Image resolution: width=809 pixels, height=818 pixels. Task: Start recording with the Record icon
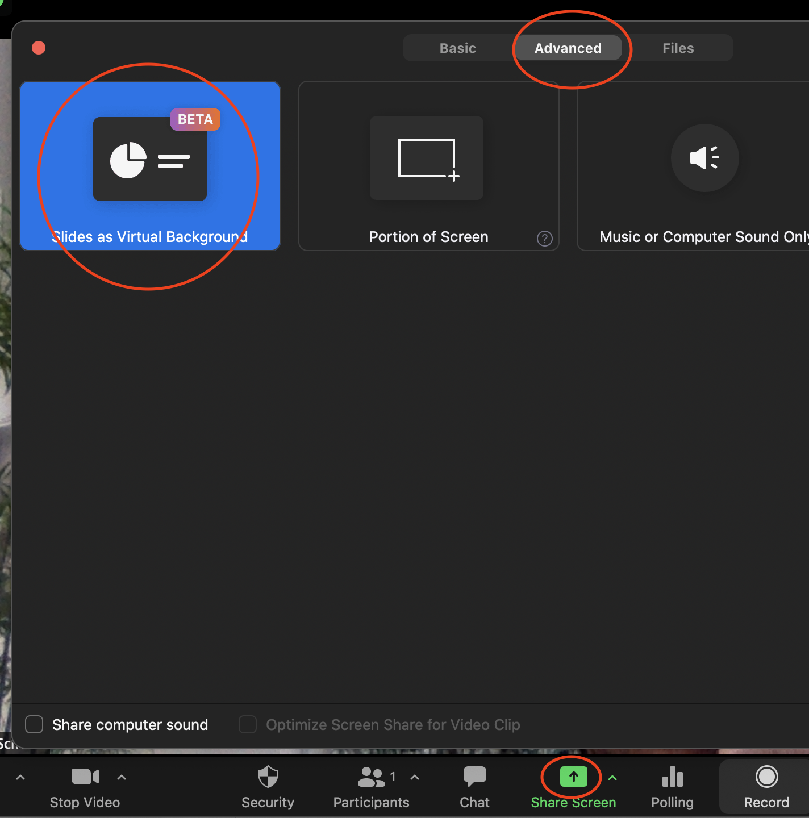766,777
